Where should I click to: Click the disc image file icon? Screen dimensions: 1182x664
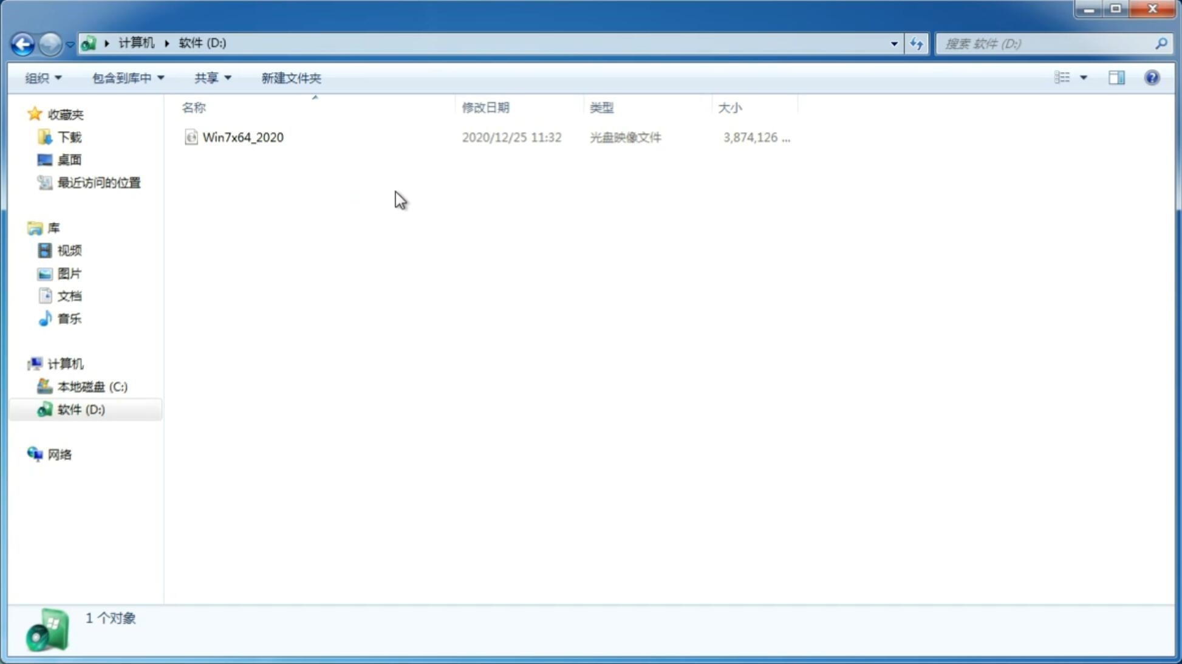pyautogui.click(x=191, y=137)
